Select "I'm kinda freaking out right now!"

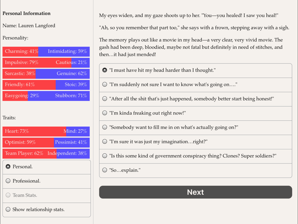[x=195, y=113]
